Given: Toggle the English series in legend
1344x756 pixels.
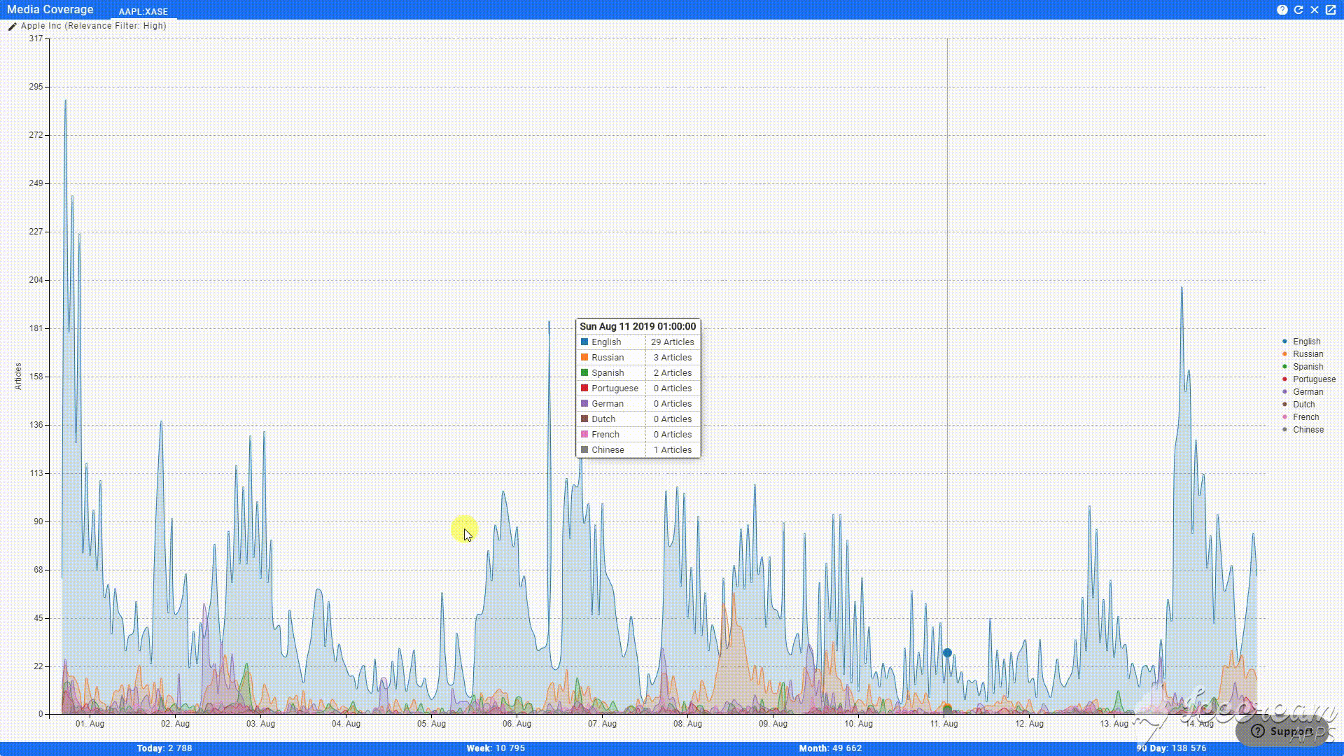Looking at the screenshot, I should [1305, 342].
